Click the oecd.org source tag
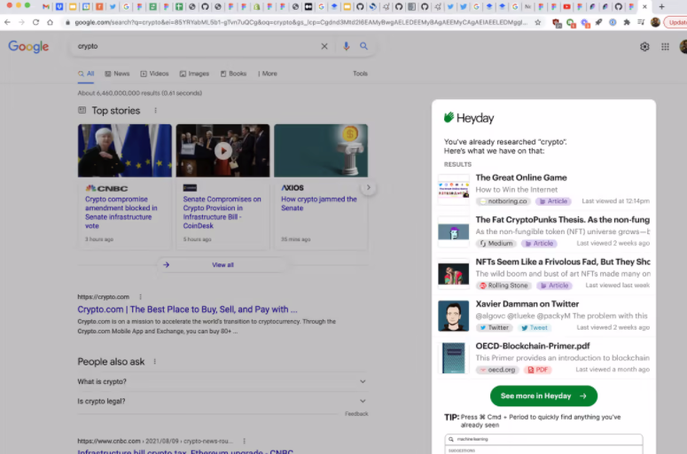 [497, 370]
